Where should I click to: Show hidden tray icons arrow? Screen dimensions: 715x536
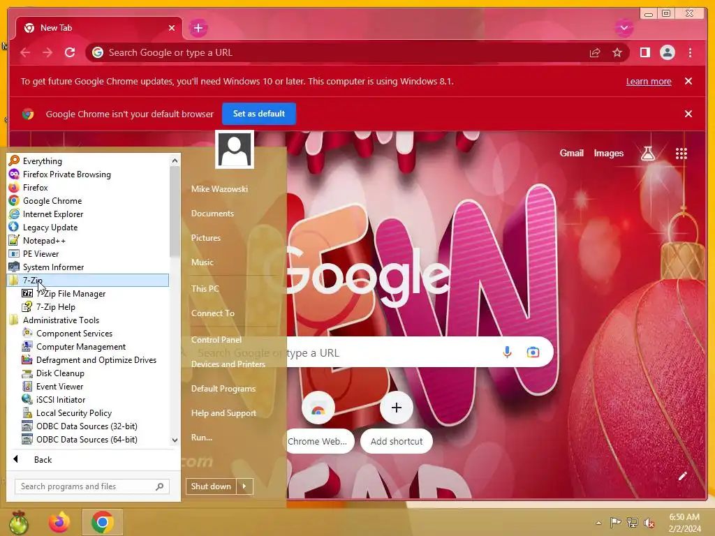click(598, 523)
